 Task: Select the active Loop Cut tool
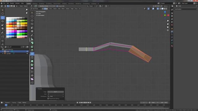tap(32, 54)
